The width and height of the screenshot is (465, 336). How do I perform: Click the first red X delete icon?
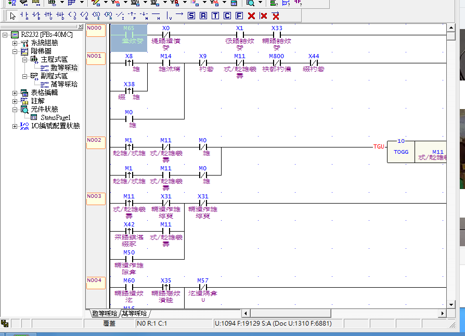coord(251,16)
